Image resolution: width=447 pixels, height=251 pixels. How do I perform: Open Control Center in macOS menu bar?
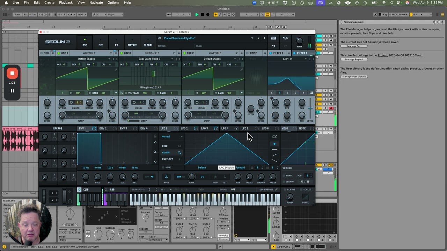pos(399,2)
